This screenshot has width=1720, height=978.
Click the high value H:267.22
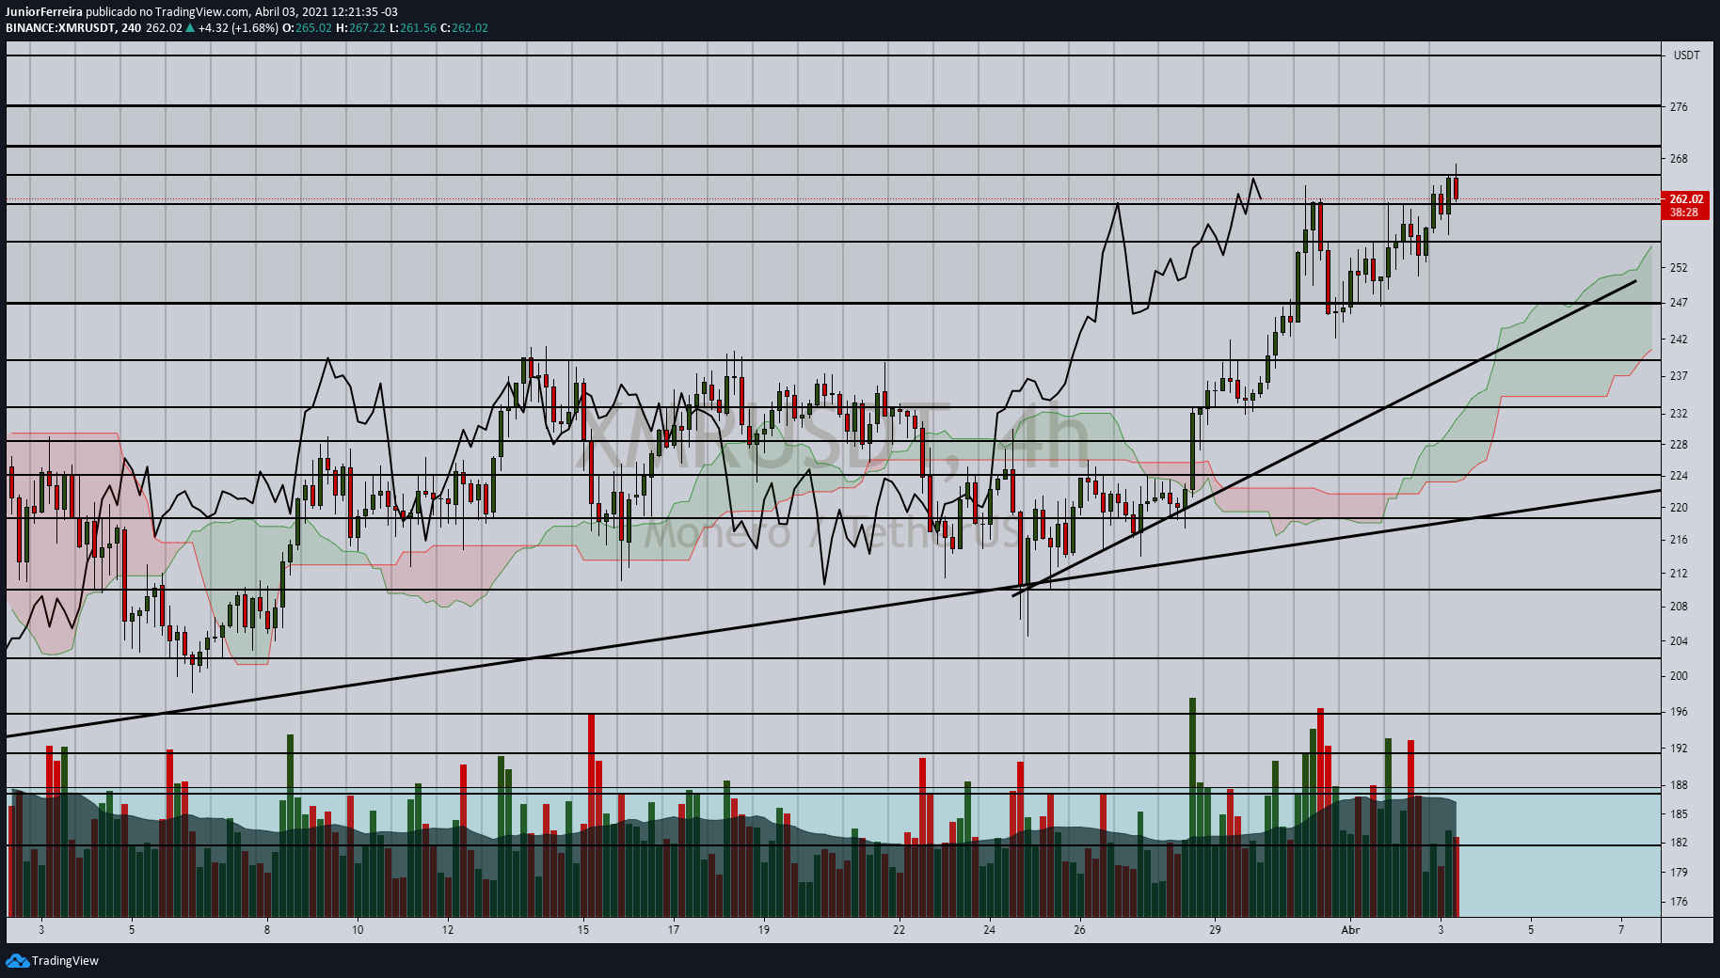click(x=360, y=27)
